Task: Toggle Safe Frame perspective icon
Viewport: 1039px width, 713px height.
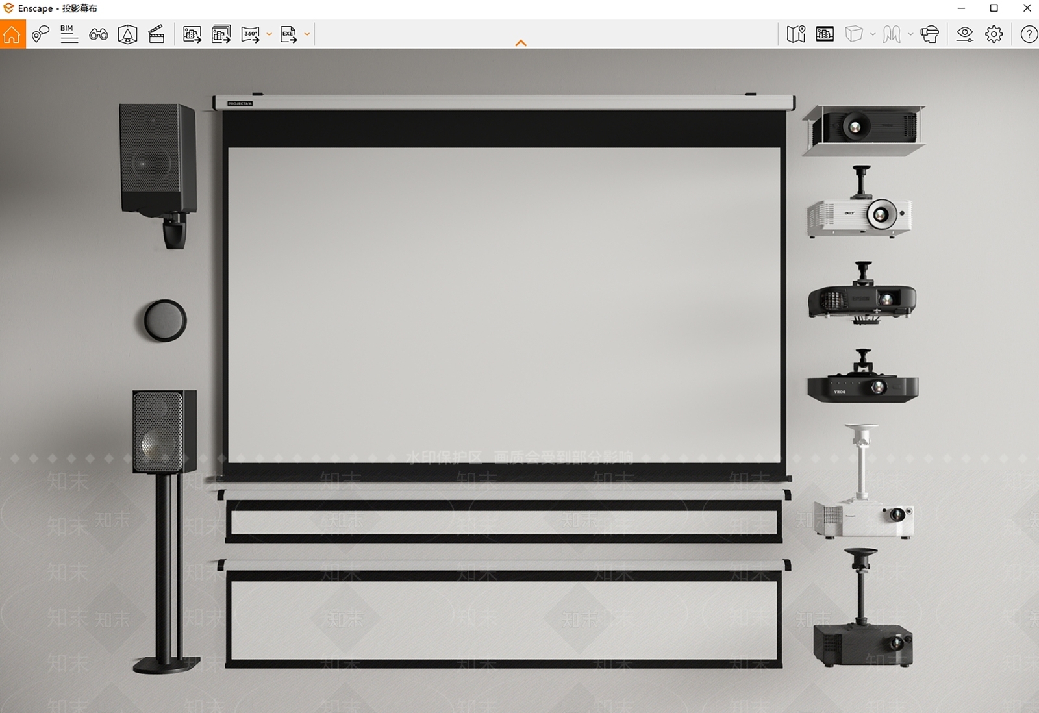Action: pos(128,34)
